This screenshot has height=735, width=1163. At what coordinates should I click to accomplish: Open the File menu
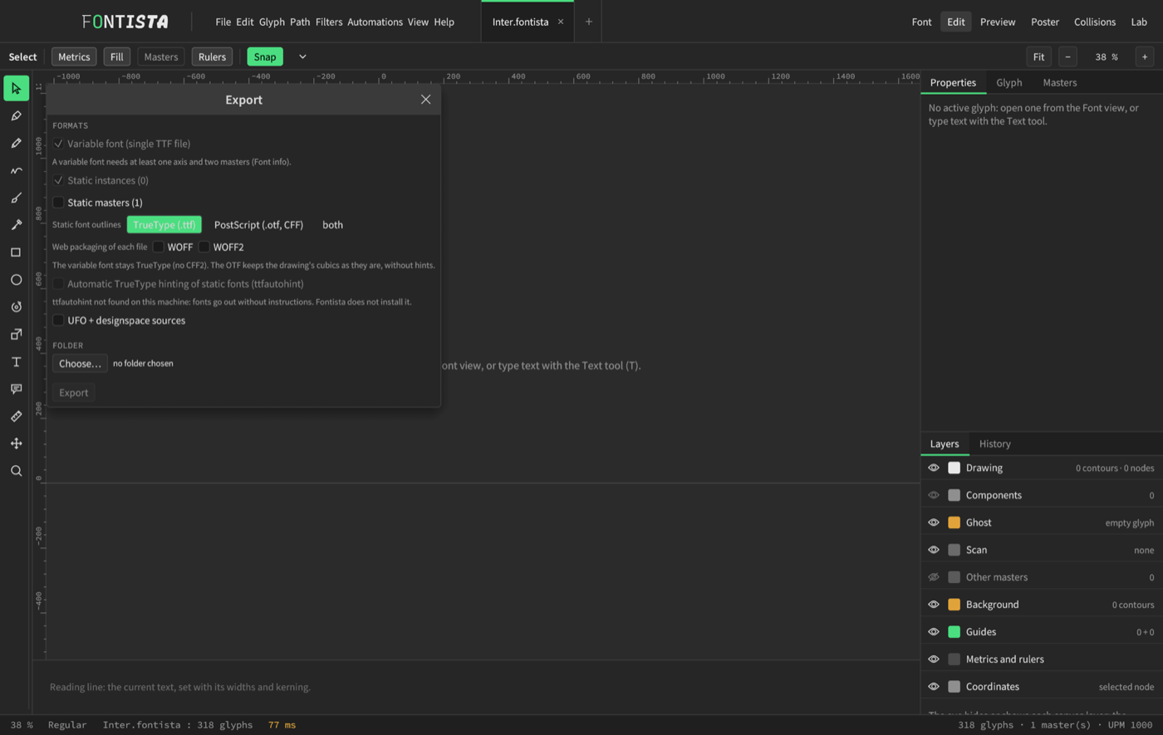pos(223,22)
